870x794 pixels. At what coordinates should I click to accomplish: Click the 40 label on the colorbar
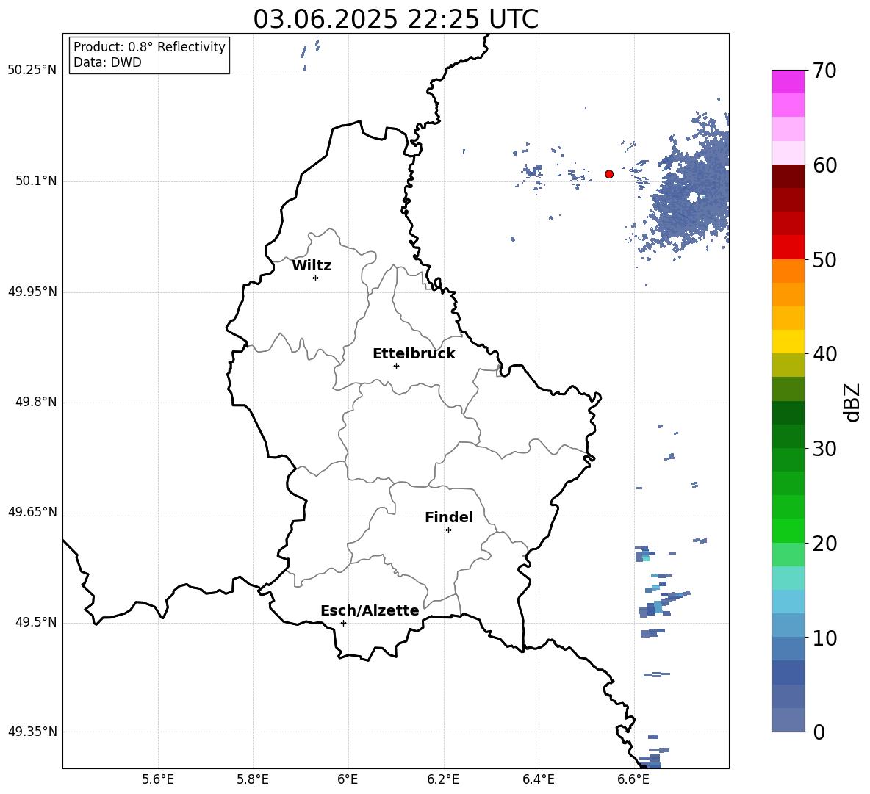click(824, 354)
